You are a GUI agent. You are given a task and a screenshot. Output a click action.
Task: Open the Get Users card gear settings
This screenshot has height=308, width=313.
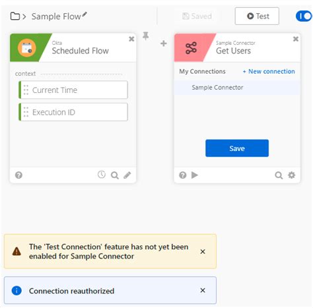292,175
